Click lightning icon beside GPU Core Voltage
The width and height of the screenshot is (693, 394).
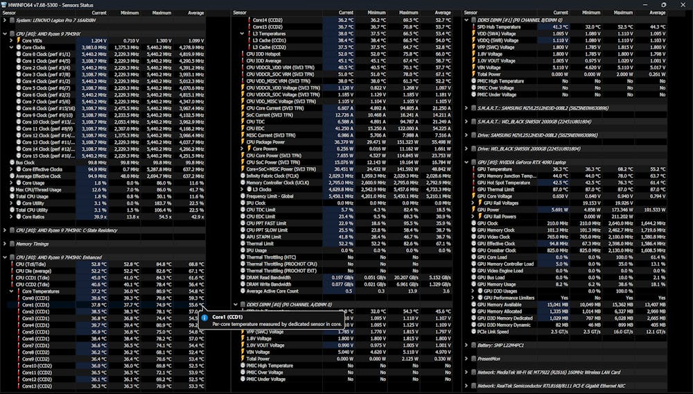473,196
